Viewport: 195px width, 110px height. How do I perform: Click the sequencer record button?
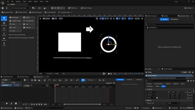(x=26, y=104)
